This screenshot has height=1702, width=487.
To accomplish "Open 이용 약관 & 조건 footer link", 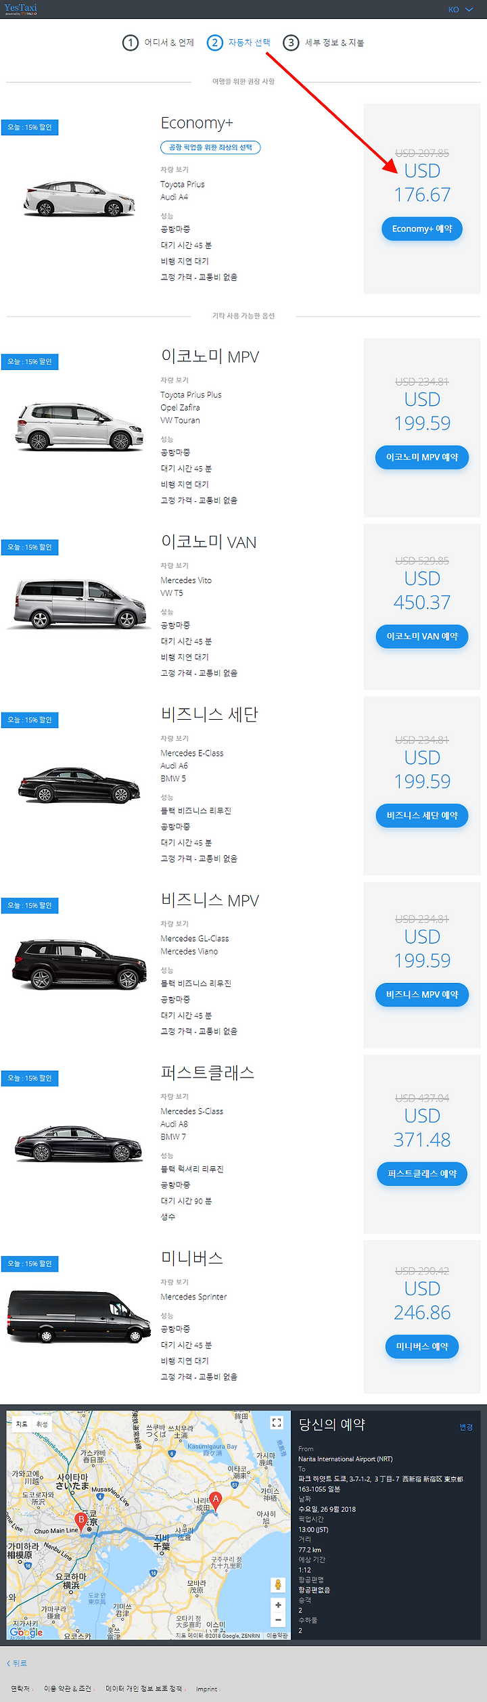I will pos(68,1688).
